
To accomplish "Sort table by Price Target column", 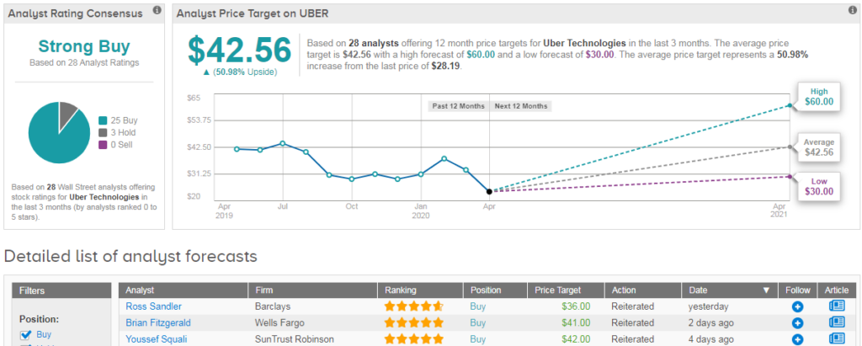I will point(557,290).
